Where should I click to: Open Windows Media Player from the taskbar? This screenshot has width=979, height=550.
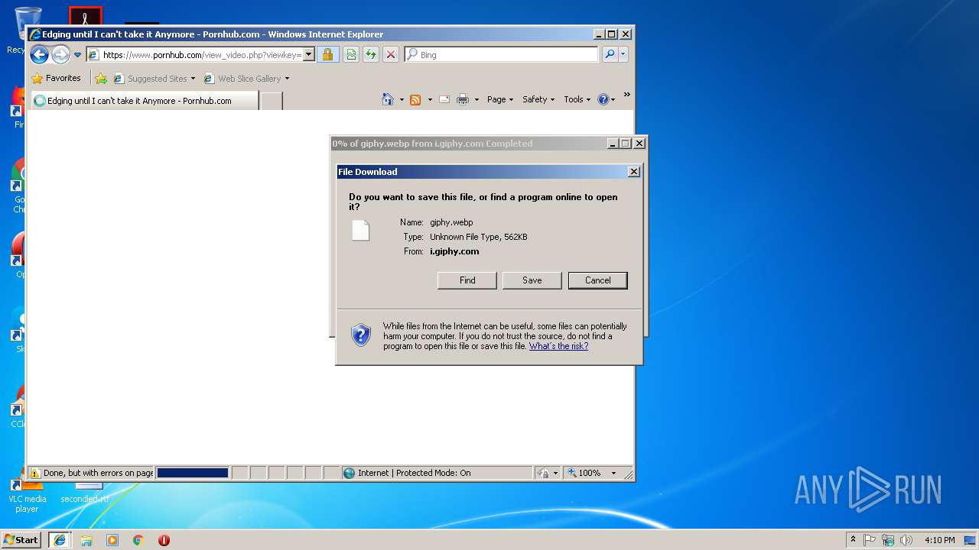pyautogui.click(x=112, y=540)
